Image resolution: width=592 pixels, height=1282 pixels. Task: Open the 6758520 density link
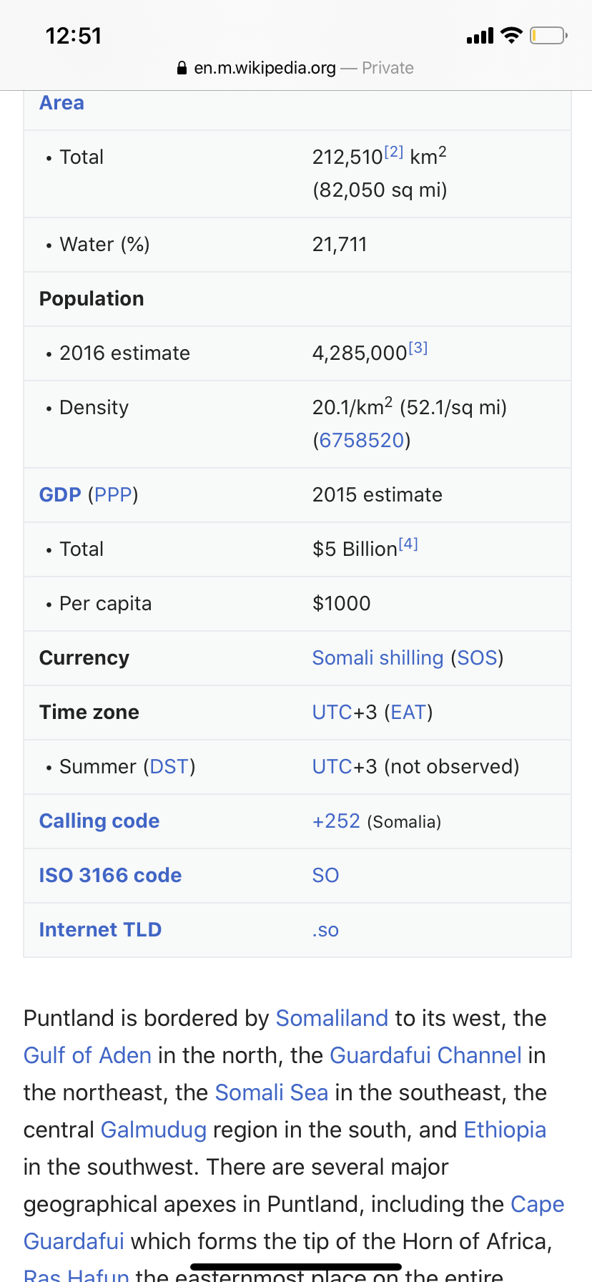[362, 440]
